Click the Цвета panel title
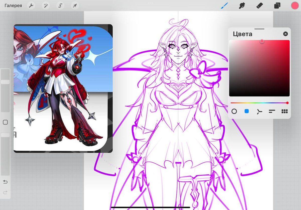 pyautogui.click(x=242, y=34)
